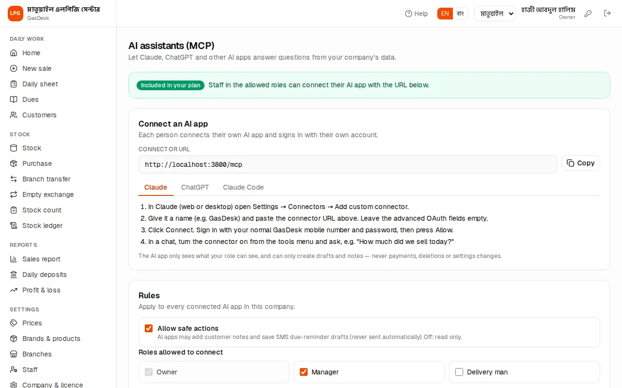Click the Sales report chart icon
Image resolution: width=622 pixels, height=388 pixels.
(14, 259)
